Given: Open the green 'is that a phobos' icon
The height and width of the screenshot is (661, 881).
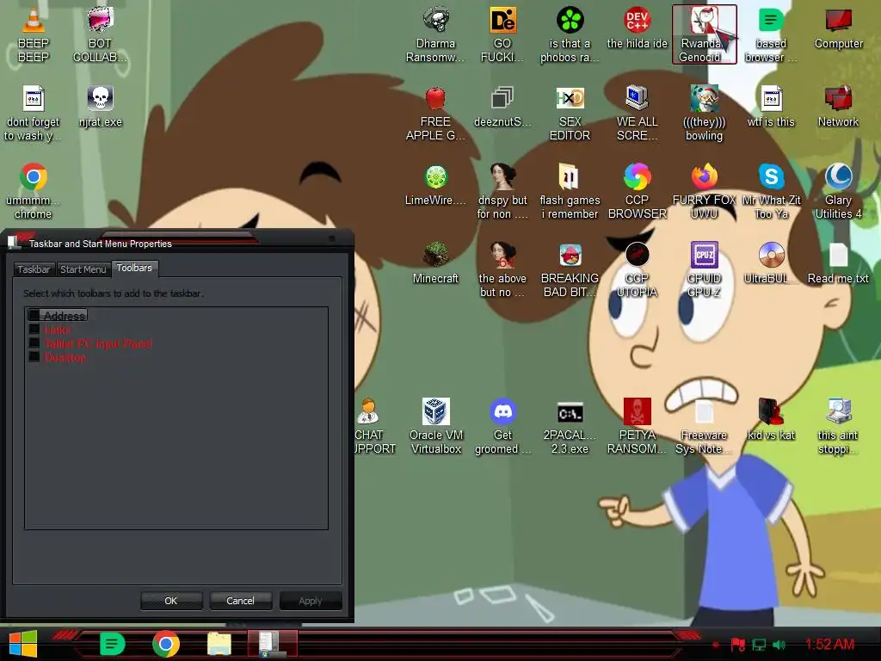Looking at the screenshot, I should [x=570, y=34].
